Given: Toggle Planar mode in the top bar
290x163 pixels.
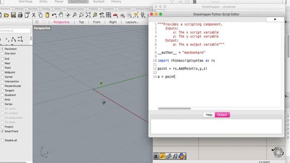Looking at the screenshot, I should 59,1.
